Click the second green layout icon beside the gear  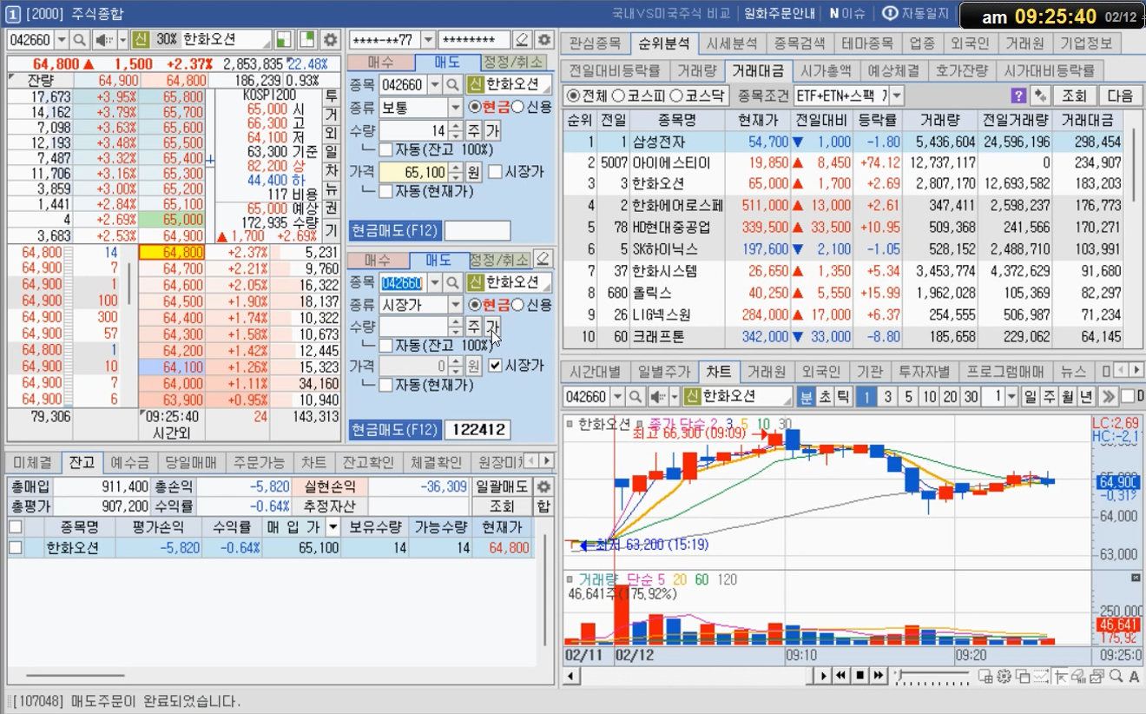tap(306, 40)
